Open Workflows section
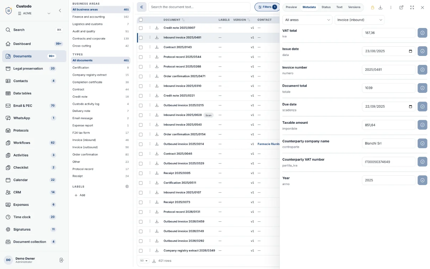 [x=34, y=143]
